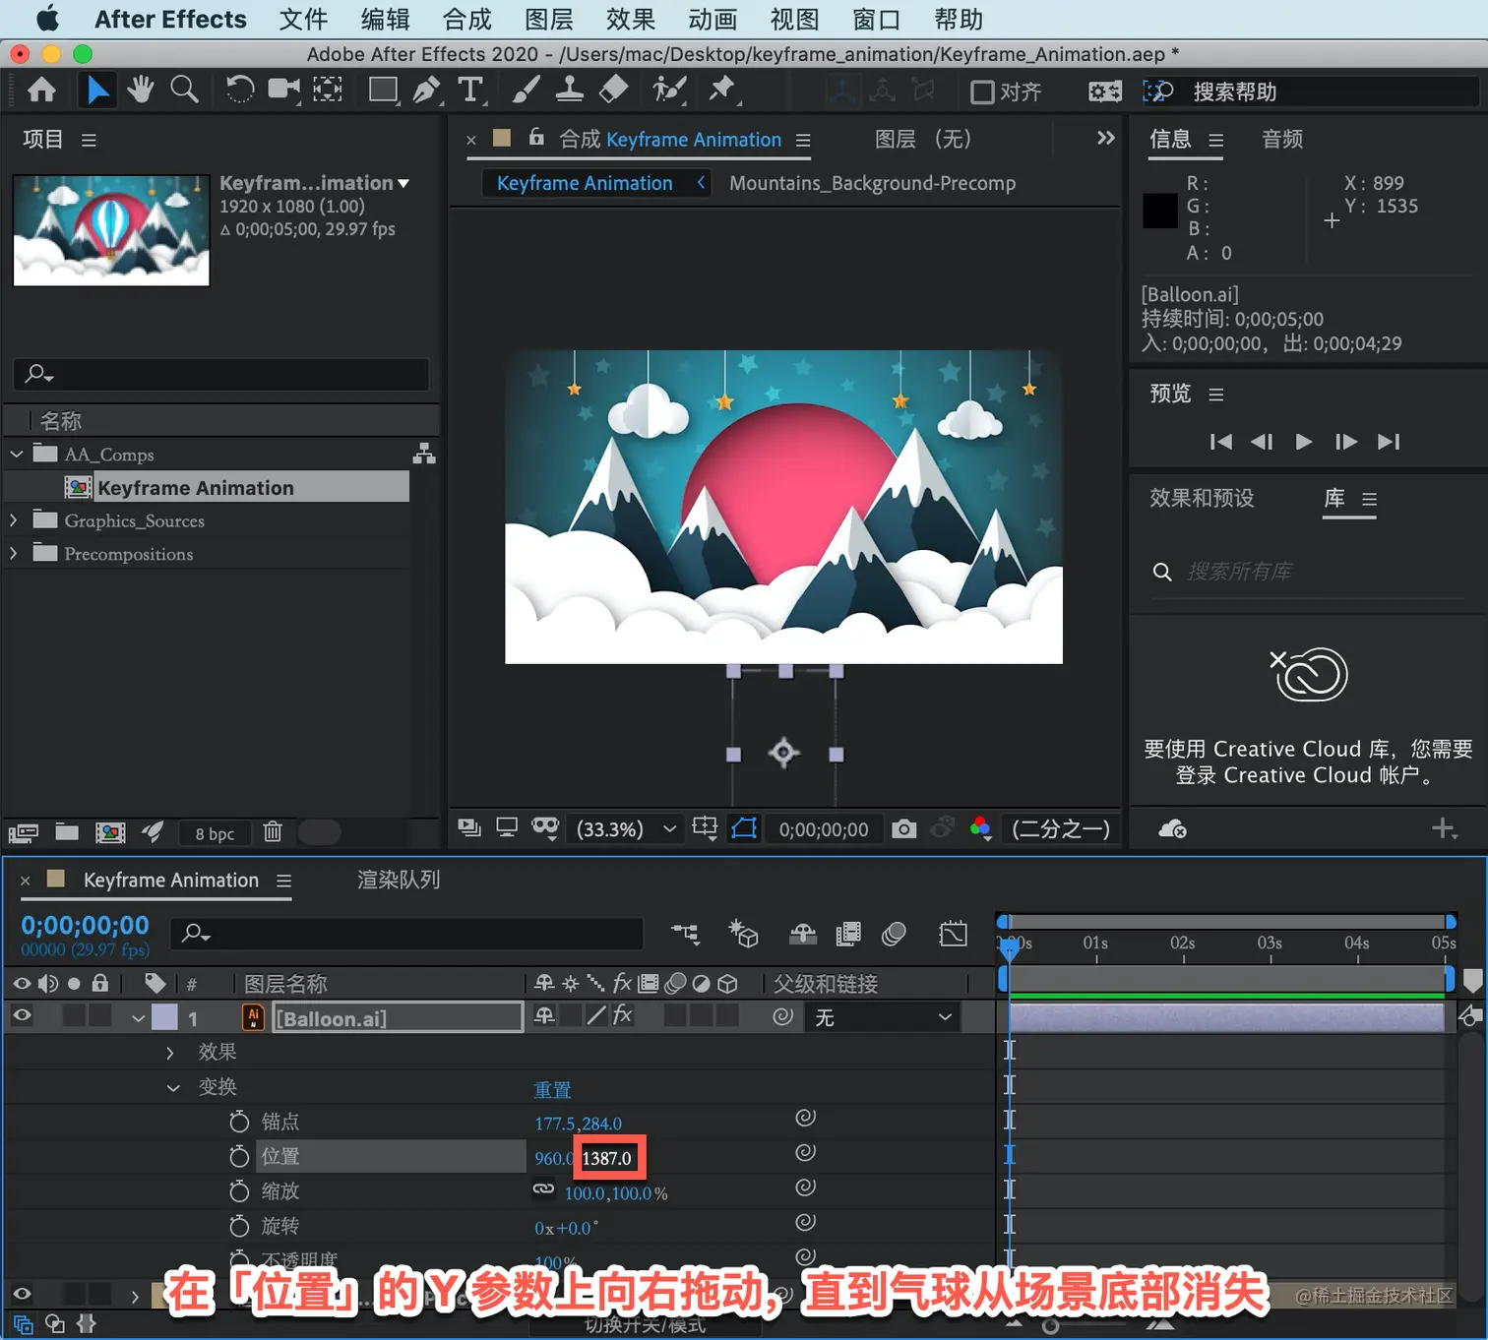Toggle the 锚点 stopwatch keyframe
This screenshot has height=1340, width=1488.
pos(239,1122)
